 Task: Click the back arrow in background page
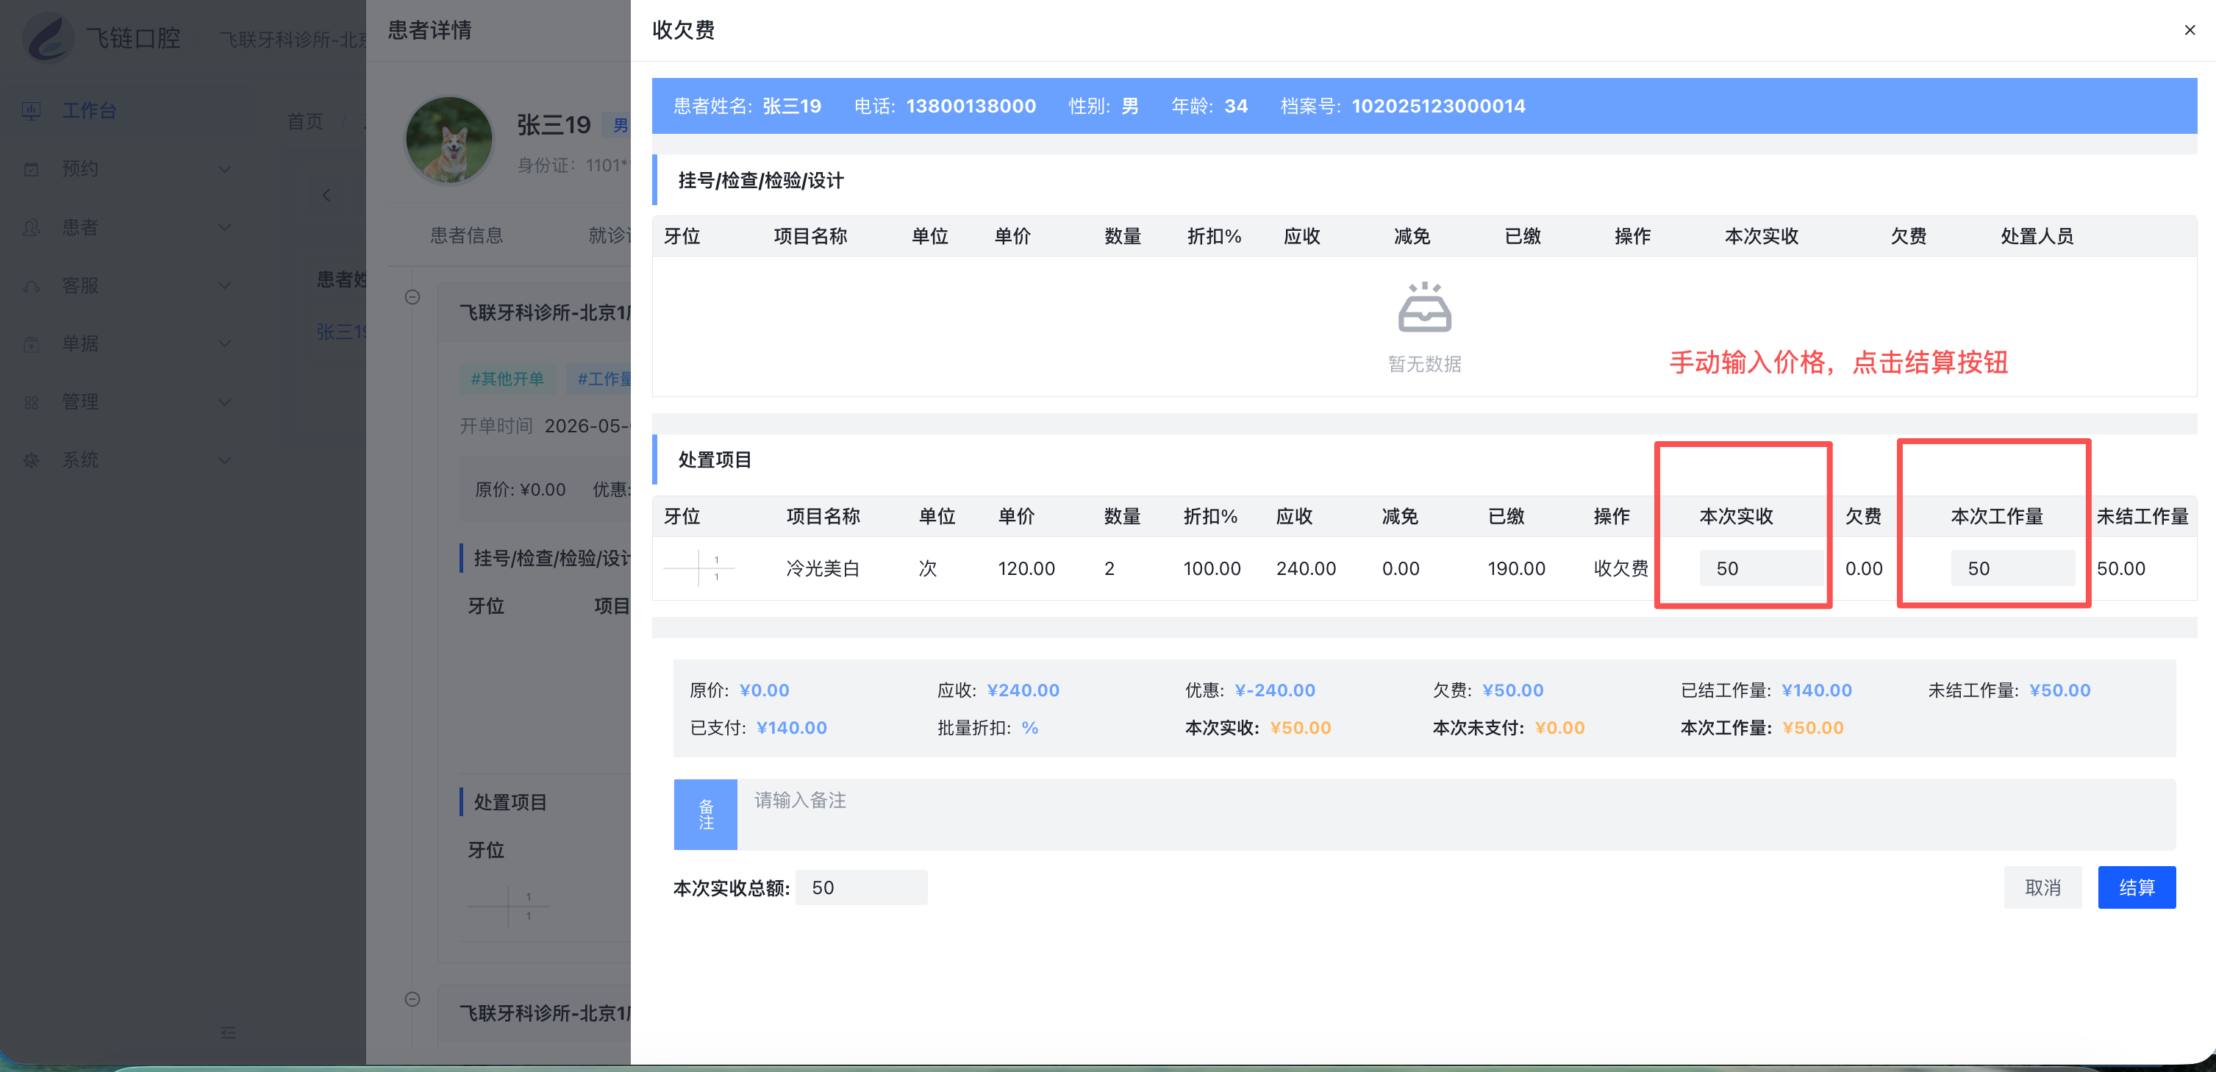(x=326, y=196)
